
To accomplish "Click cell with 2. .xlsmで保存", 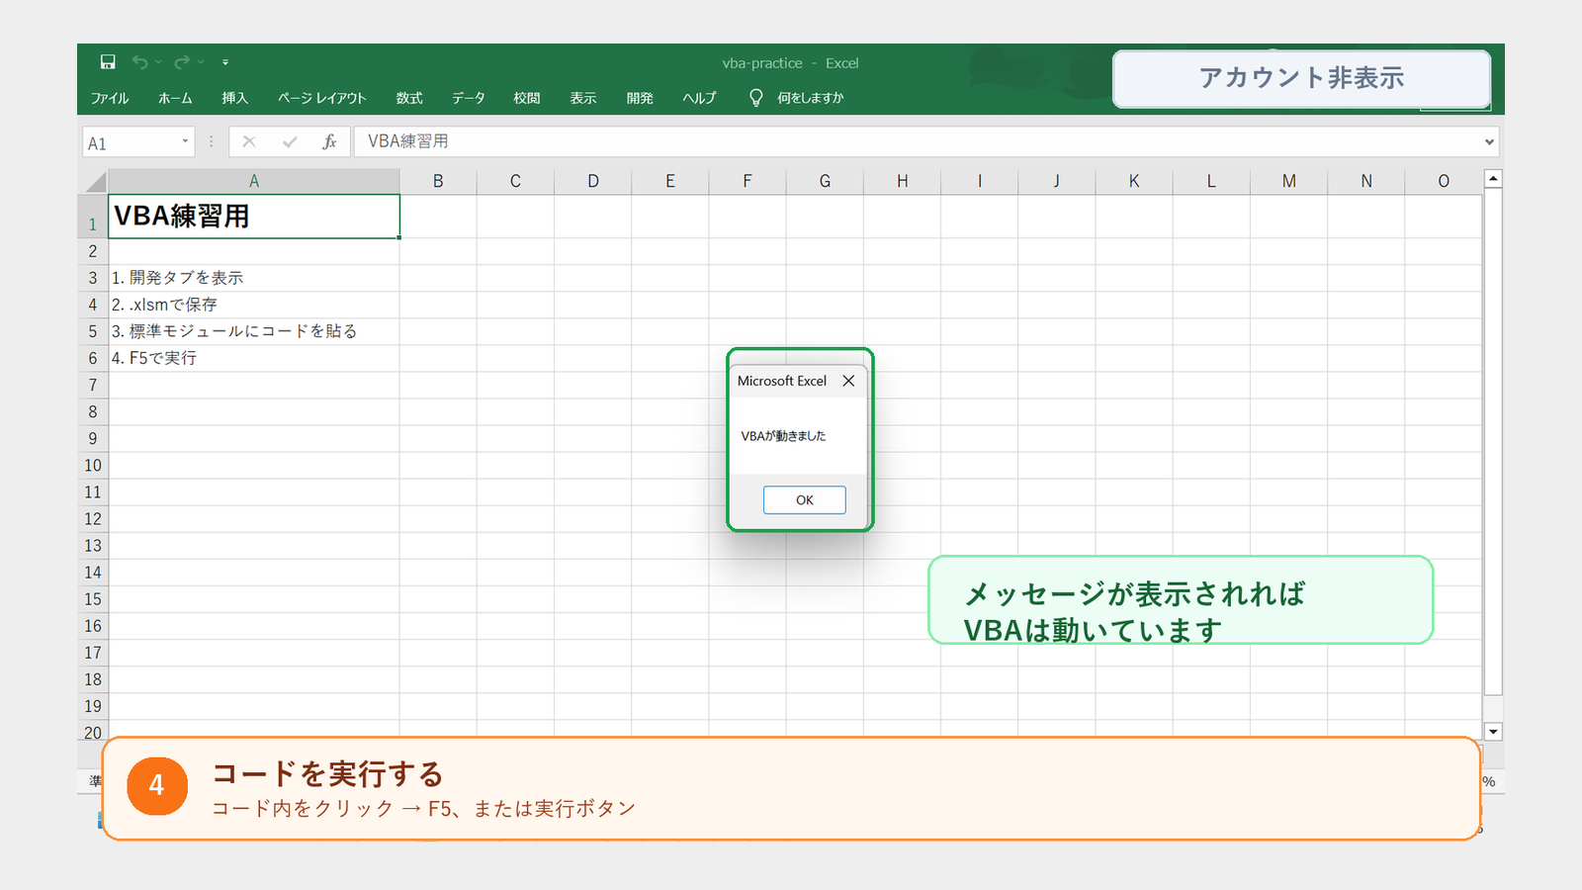I will (x=254, y=305).
